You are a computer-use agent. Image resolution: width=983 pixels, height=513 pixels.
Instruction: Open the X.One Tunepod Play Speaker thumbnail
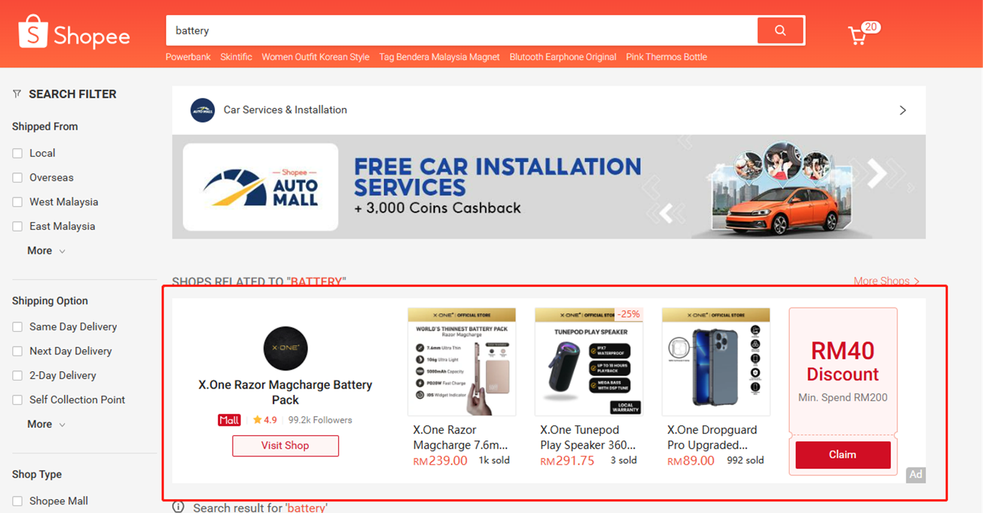click(588, 362)
